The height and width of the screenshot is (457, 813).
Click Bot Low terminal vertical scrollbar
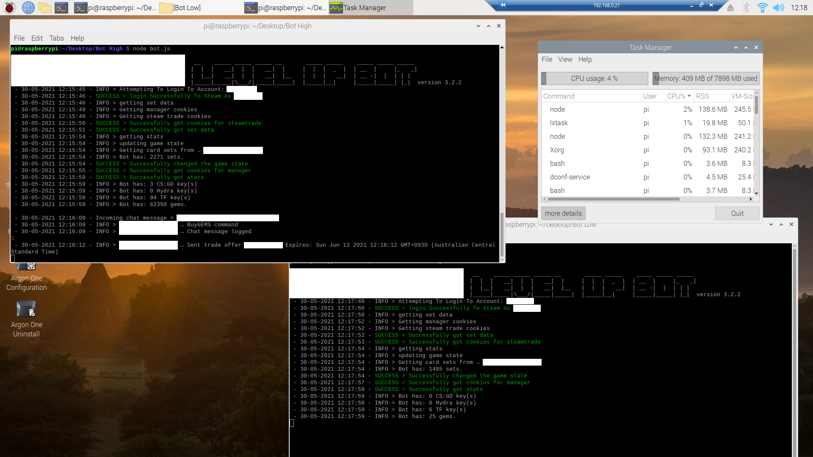pos(794,351)
